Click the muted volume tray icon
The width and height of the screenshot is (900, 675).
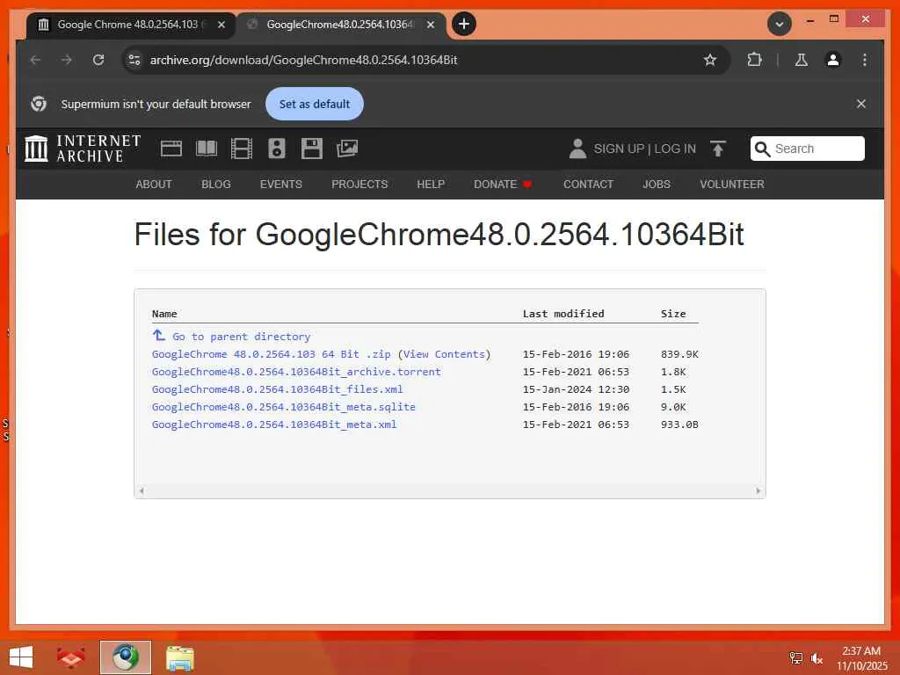[x=817, y=658]
